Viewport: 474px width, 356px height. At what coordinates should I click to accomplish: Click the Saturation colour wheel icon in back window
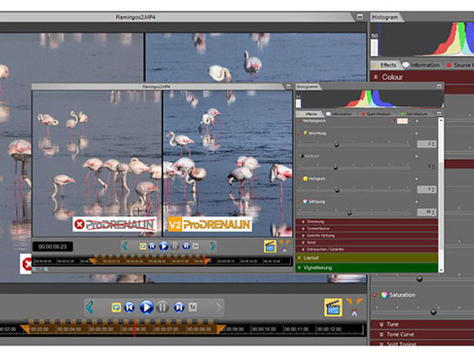(384, 295)
